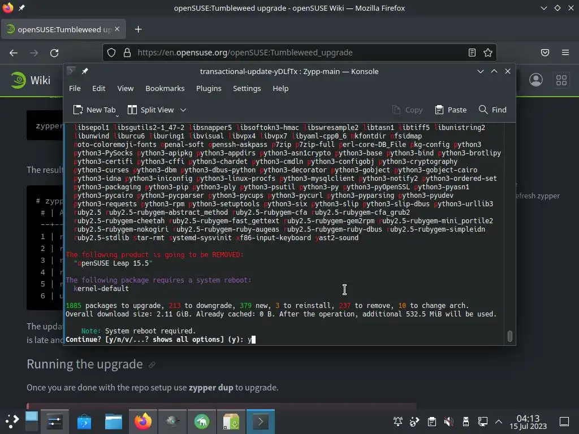Click the clock showing 04:13
The height and width of the screenshot is (434, 579).
pos(528,422)
